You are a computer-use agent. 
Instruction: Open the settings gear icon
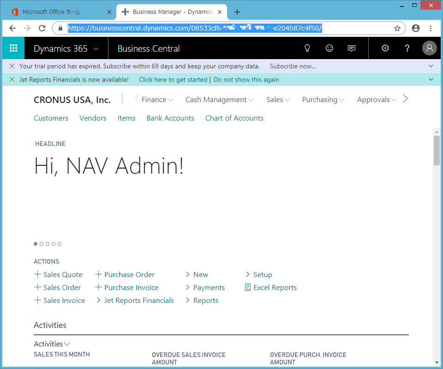pos(385,48)
